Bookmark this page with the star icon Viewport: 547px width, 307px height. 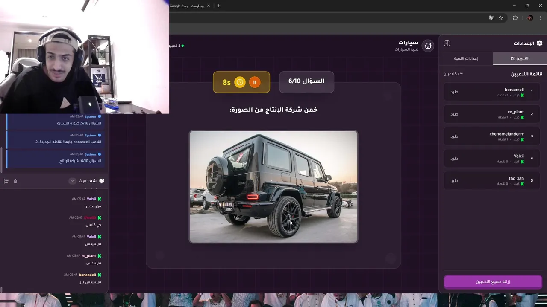pos(501,18)
